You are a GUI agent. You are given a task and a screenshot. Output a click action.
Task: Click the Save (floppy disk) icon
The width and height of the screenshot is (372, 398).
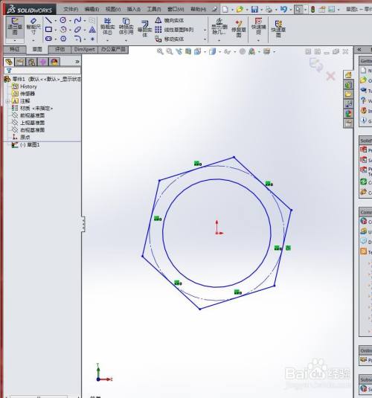tap(254, 10)
